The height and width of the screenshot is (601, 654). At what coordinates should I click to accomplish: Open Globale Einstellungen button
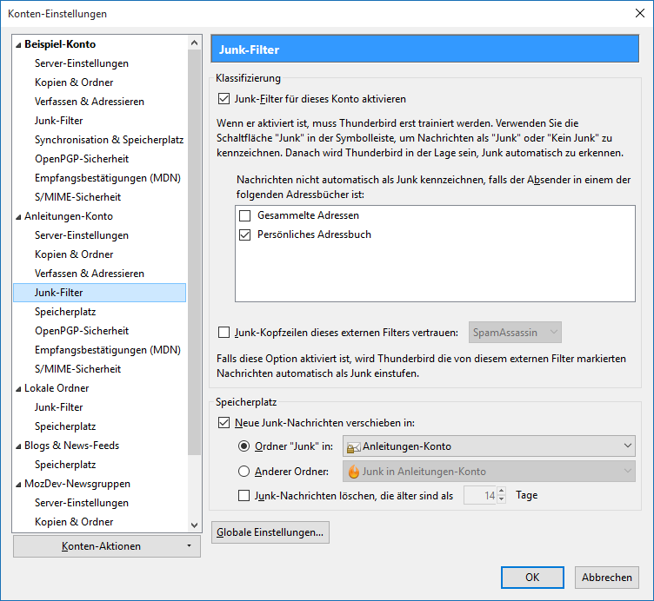(270, 532)
